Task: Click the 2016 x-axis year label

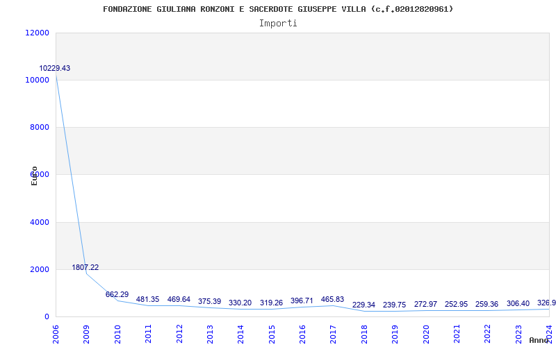Action: coord(302,335)
